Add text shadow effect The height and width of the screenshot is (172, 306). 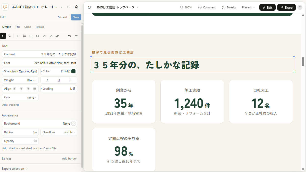28,148
